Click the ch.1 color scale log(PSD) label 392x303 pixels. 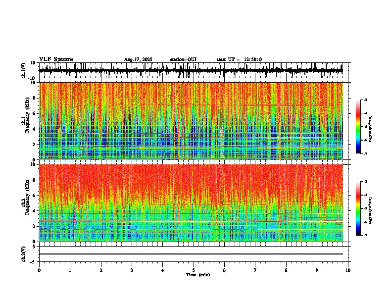[x=371, y=129]
